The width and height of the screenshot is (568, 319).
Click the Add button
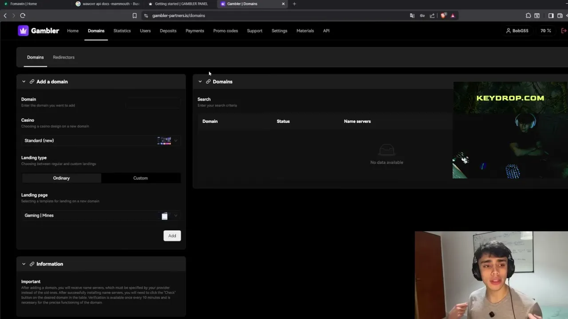click(172, 236)
